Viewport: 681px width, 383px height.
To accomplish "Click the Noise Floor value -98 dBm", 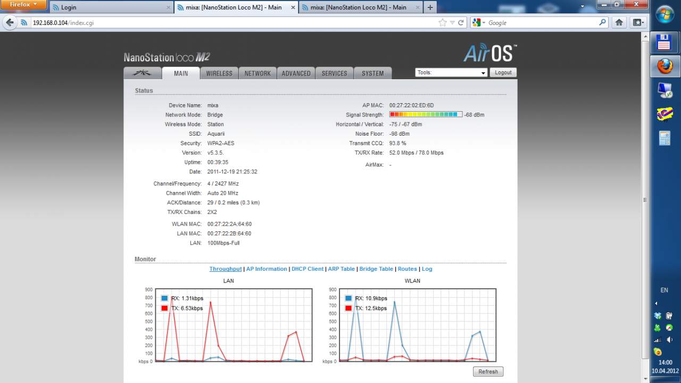I will [400, 134].
